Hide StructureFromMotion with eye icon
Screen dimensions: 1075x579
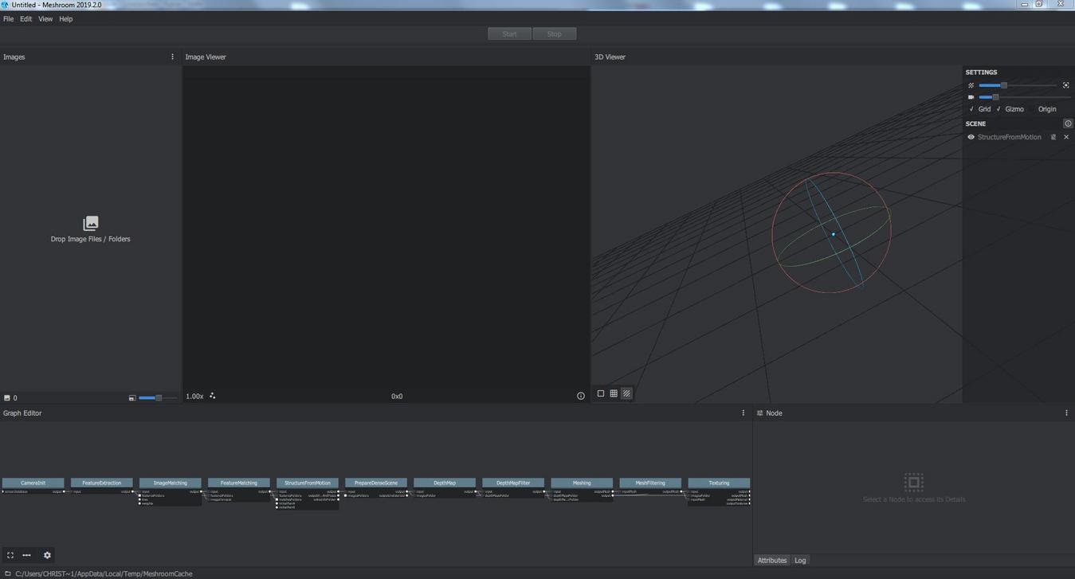[971, 137]
